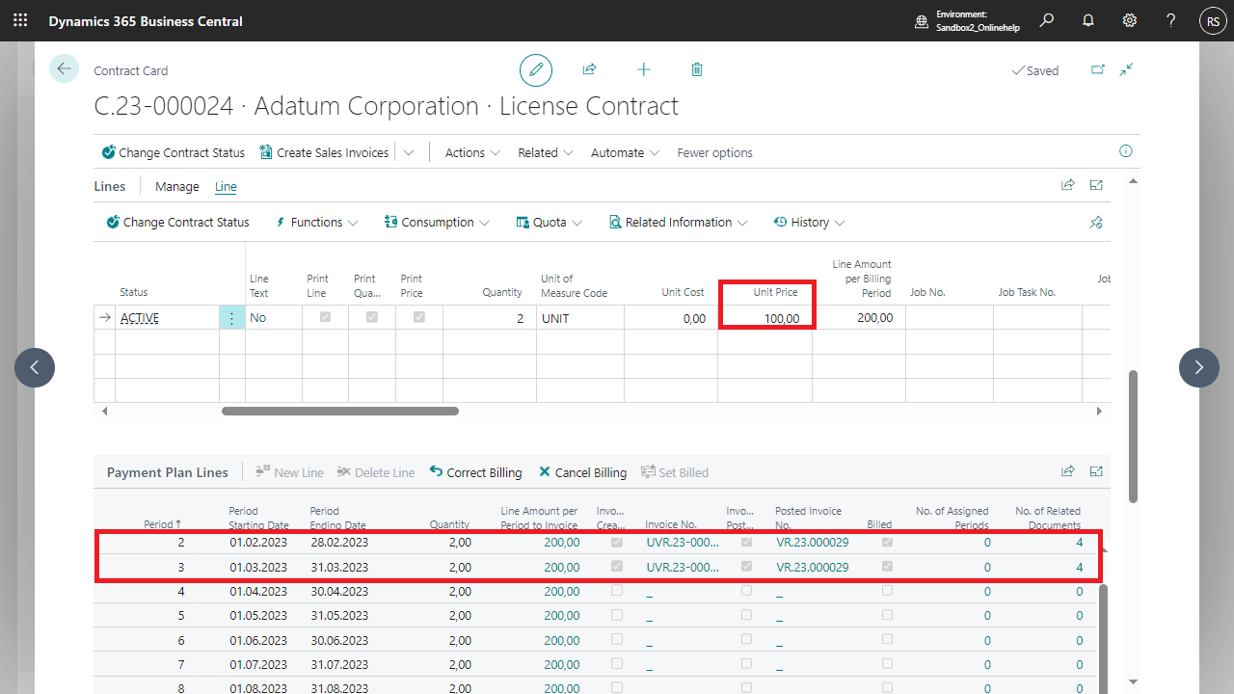Image resolution: width=1234 pixels, height=694 pixels.
Task: Click Fewer options
Action: pos(714,152)
